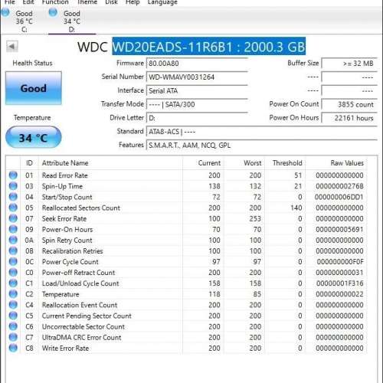Click the Interface field Serial ATA

click(197, 90)
